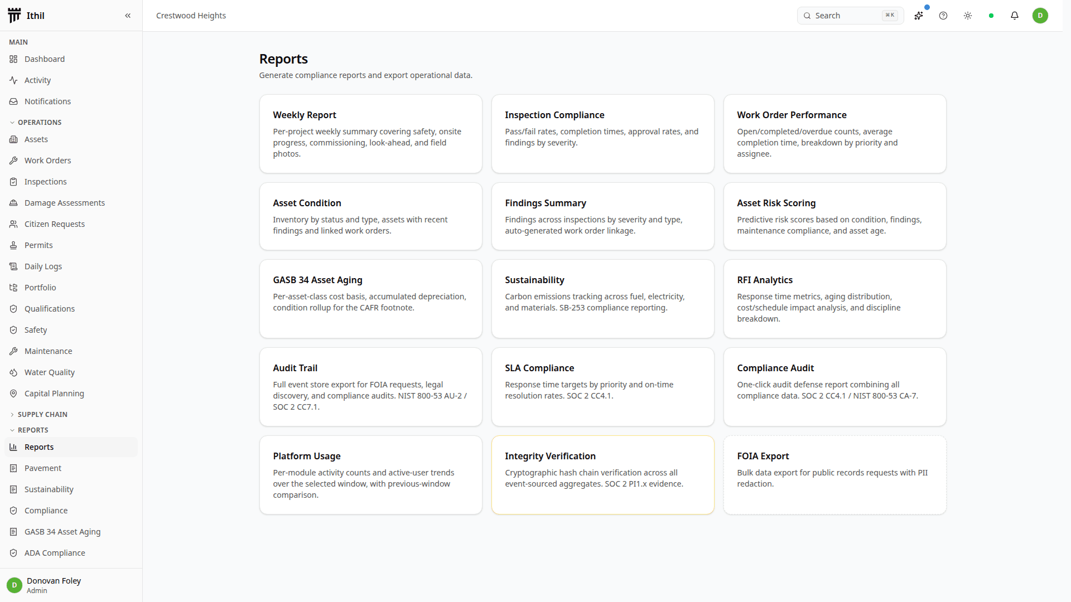Open the help question mark icon
Image resolution: width=1071 pixels, height=602 pixels.
[943, 16]
